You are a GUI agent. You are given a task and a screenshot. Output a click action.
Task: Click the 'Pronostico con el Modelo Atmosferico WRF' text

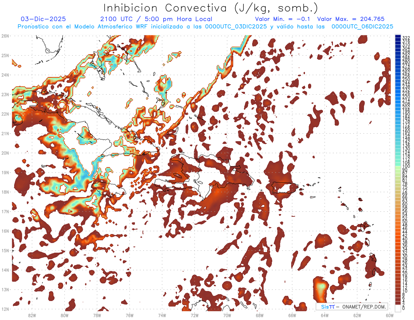click(x=82, y=27)
